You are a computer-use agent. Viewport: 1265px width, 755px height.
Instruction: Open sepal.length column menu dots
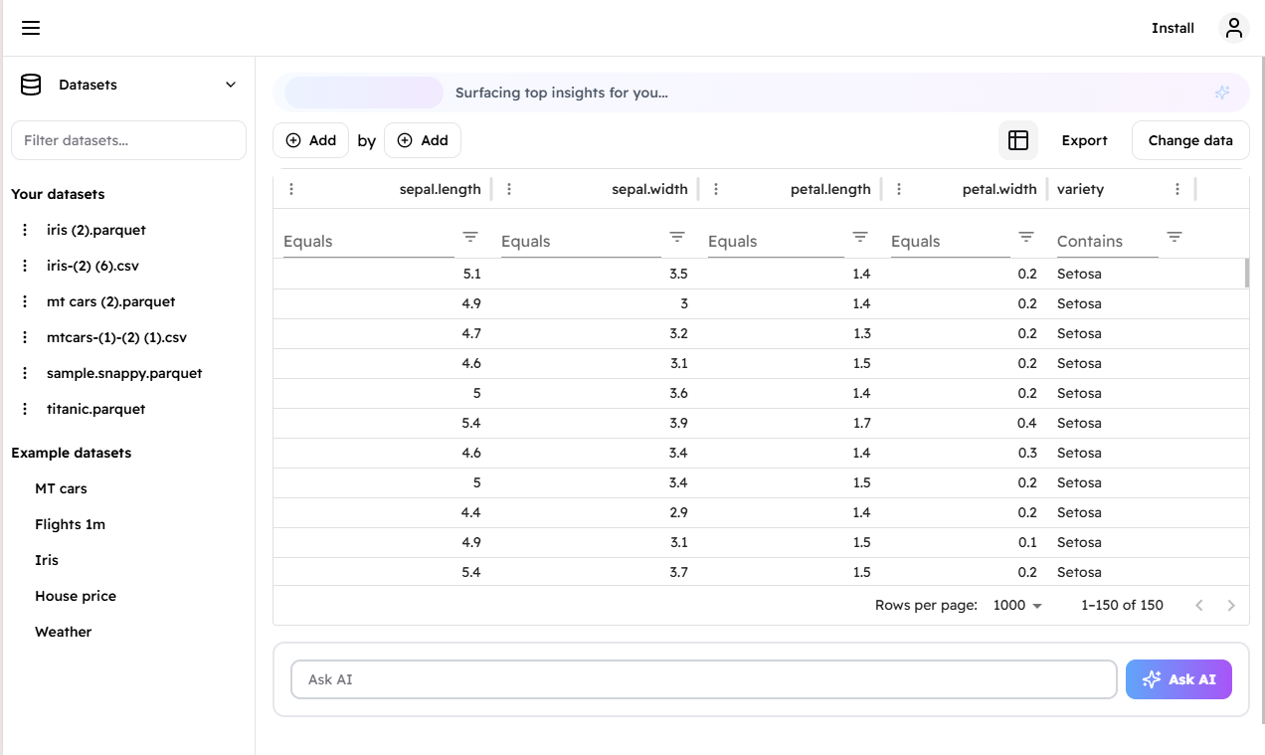tap(291, 189)
